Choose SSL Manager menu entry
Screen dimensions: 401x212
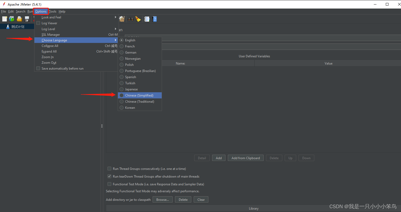(76, 35)
